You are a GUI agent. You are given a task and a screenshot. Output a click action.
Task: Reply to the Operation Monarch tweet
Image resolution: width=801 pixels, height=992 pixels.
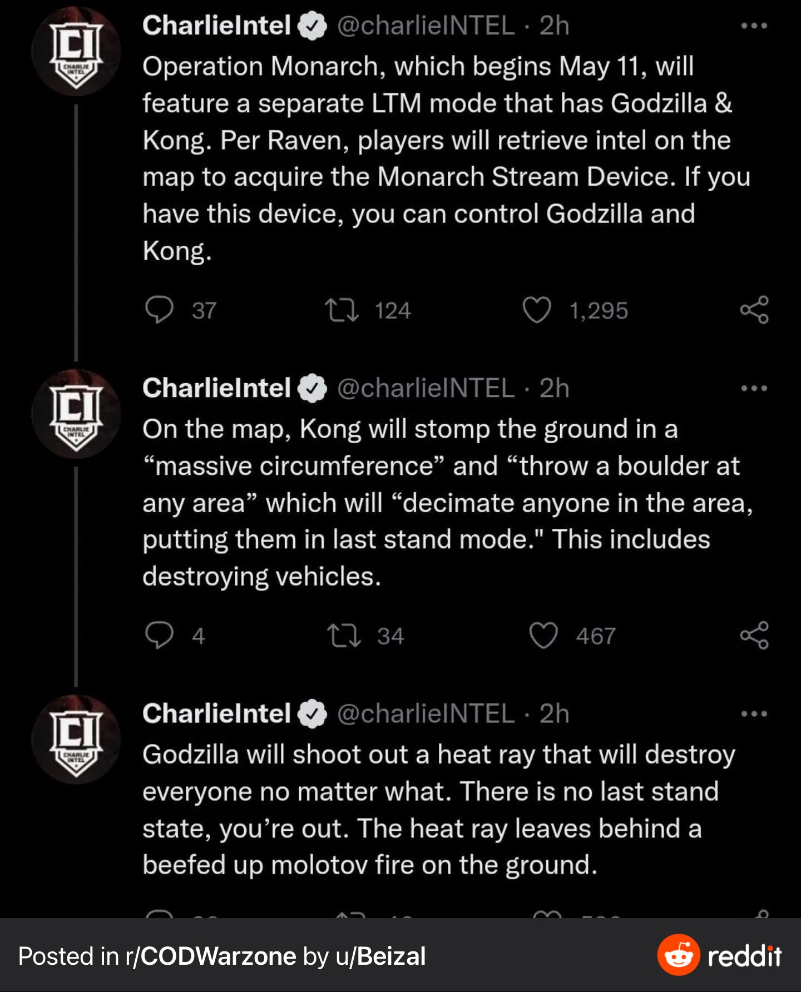[x=159, y=310]
